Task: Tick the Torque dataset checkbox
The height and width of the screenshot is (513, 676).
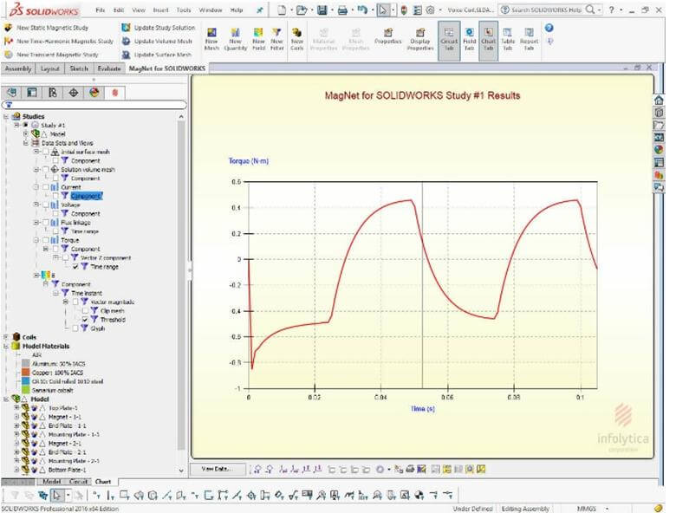Action: click(45, 240)
